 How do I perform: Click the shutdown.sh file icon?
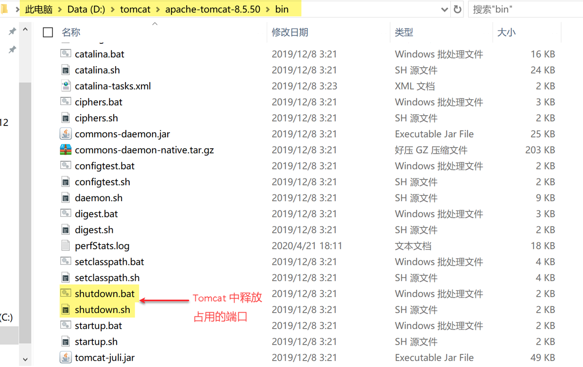click(66, 310)
